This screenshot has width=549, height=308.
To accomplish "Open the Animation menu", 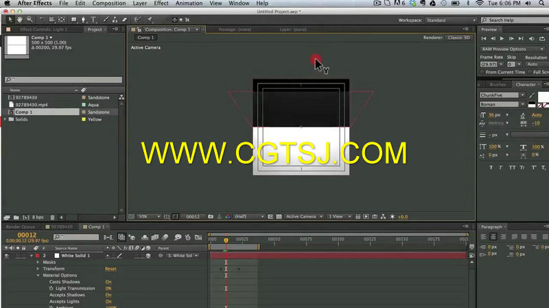I will point(189,3).
